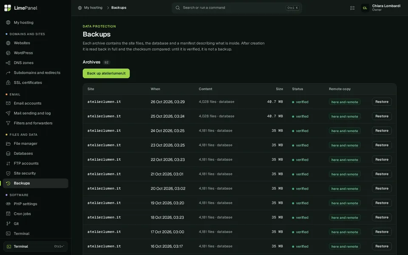408x255 pixels.
Task: Click verified status in 23 Oct 2026 row
Action: tap(300, 145)
